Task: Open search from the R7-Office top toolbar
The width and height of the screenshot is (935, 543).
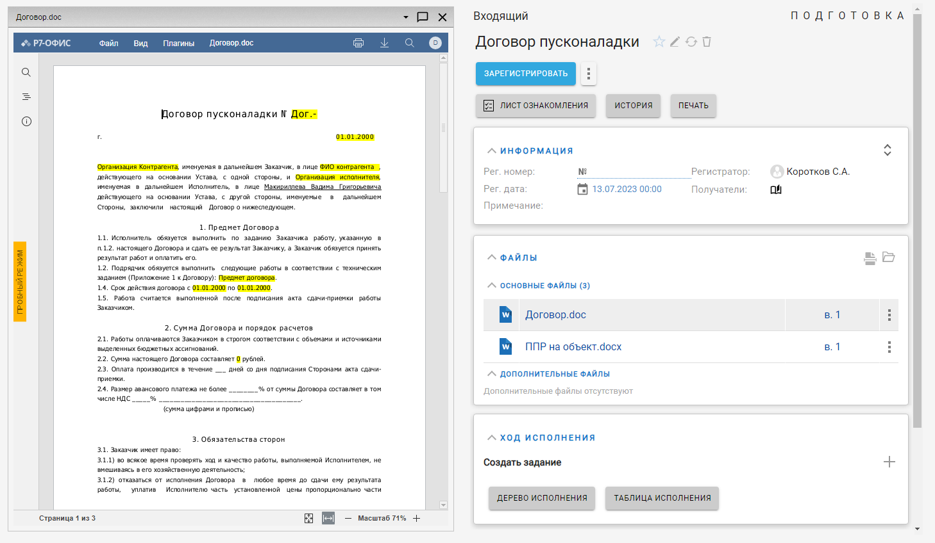Action: (409, 43)
